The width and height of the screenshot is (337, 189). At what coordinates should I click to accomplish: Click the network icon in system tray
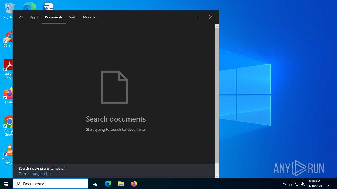pos(297,184)
